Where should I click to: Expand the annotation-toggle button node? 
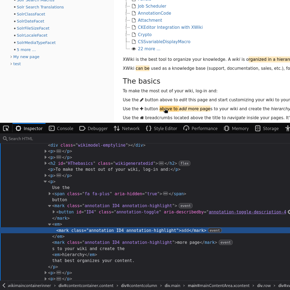pyautogui.click(x=54, y=212)
